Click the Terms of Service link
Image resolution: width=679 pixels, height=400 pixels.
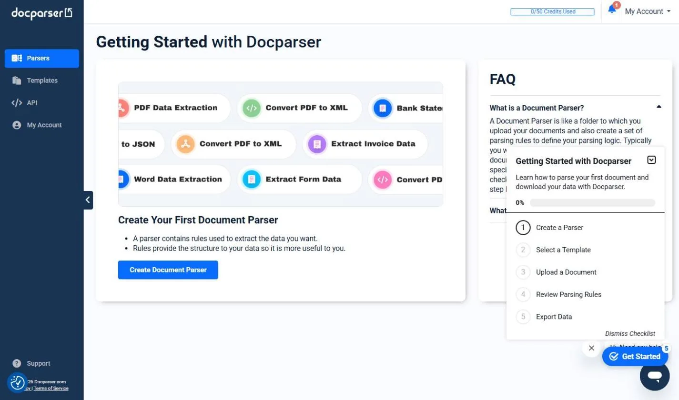point(51,388)
